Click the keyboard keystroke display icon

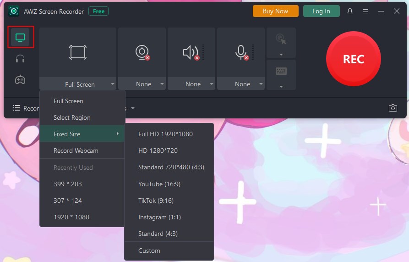coord(281,71)
